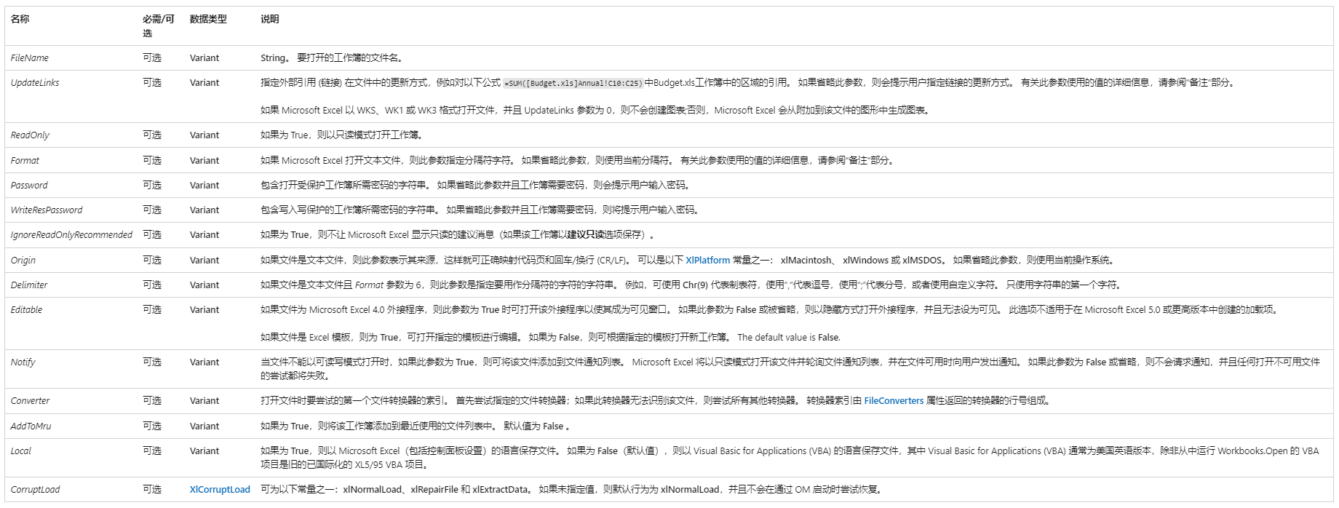Select the FileName parameter name

pos(30,58)
